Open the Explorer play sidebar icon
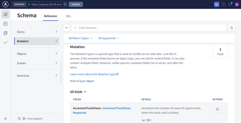 pos(6,24)
